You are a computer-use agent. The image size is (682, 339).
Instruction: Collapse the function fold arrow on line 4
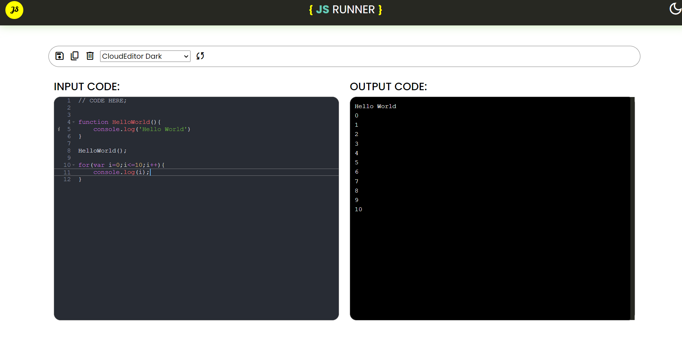tap(74, 122)
